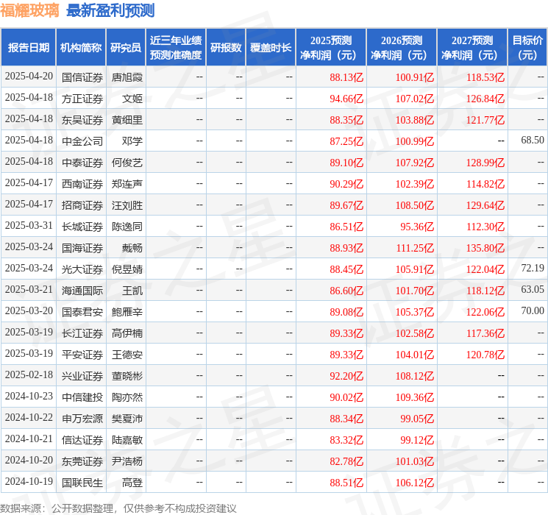Viewport: 548px width, 515px height.
Task: Click the 福耀玻璃 title link
Action: click(x=30, y=10)
